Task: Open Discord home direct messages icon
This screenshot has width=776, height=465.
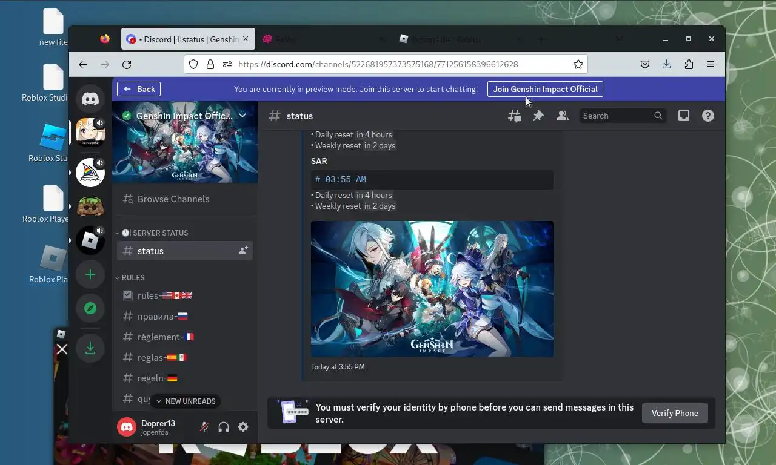Action: point(90,99)
